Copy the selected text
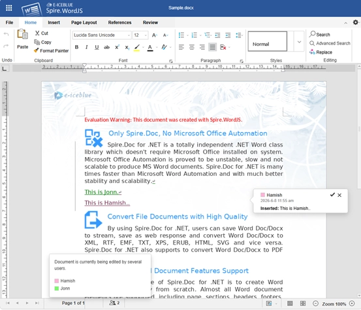Image resolution: width=361 pixels, height=310 pixels. 42,43
